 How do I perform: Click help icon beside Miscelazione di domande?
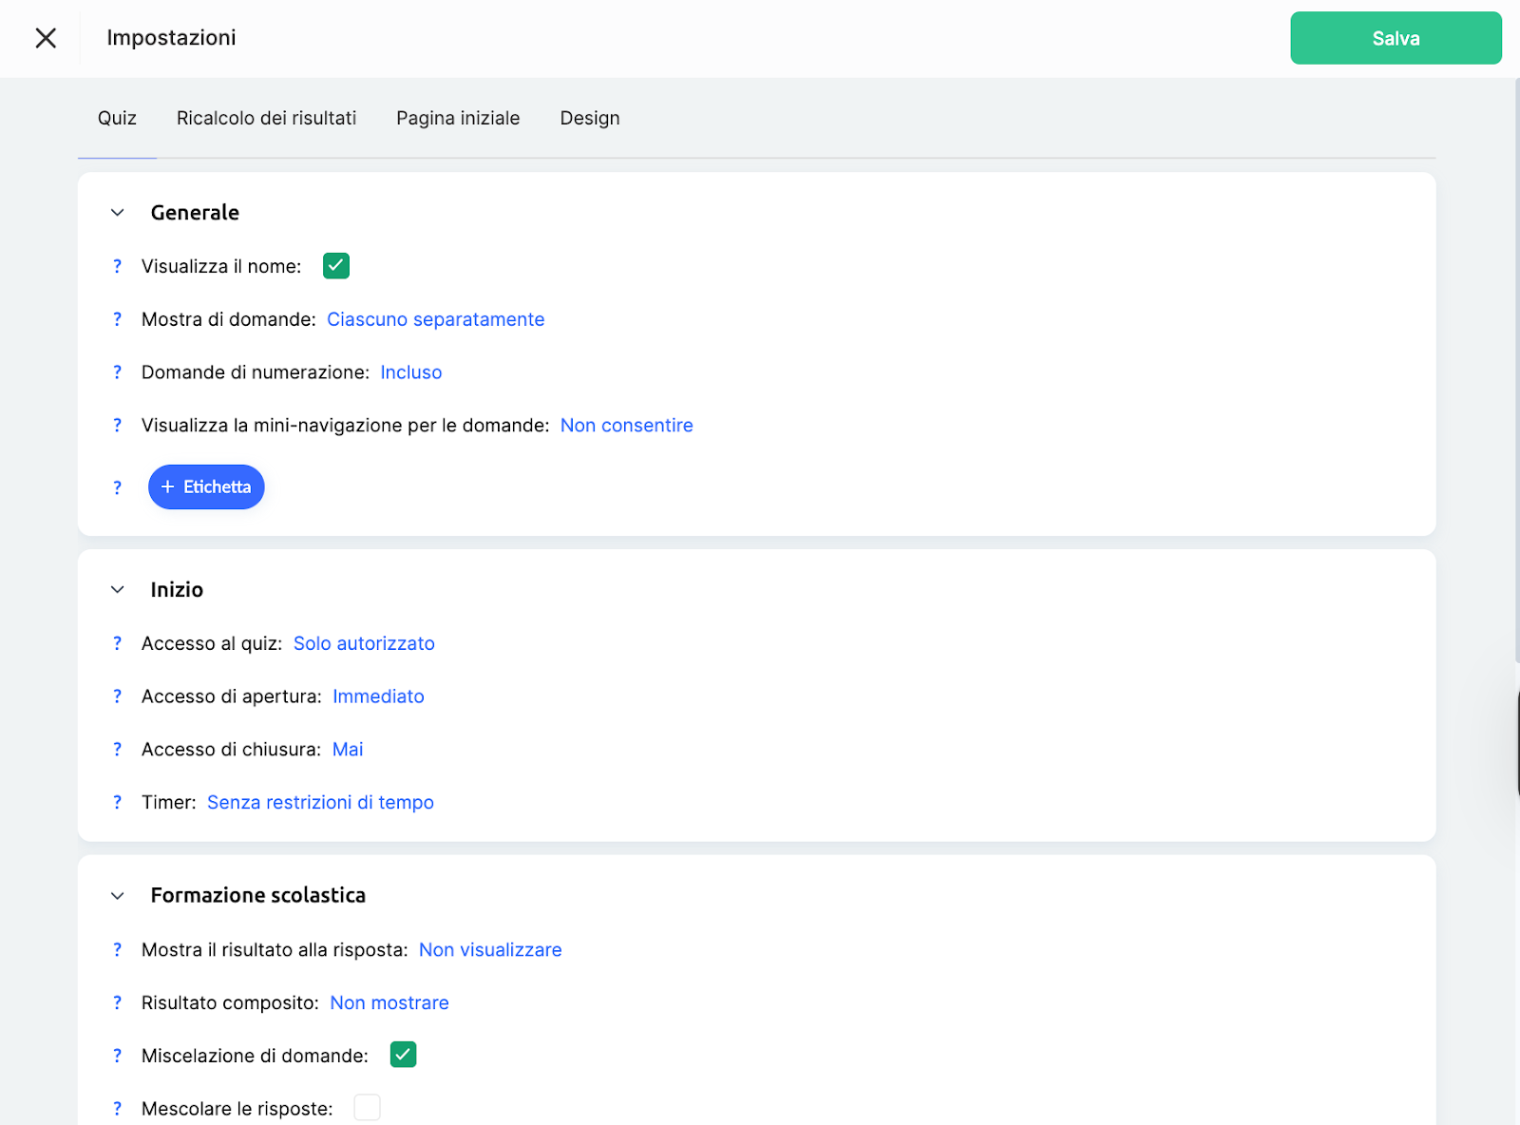(x=117, y=1056)
